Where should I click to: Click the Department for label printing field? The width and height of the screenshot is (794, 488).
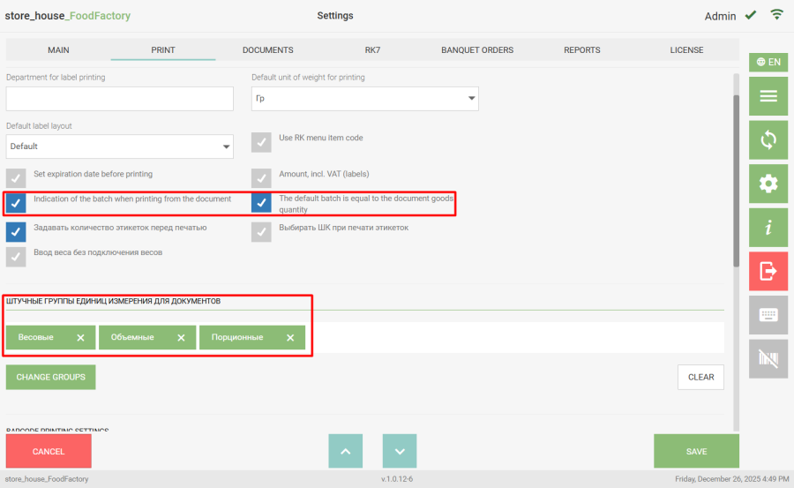(x=119, y=99)
